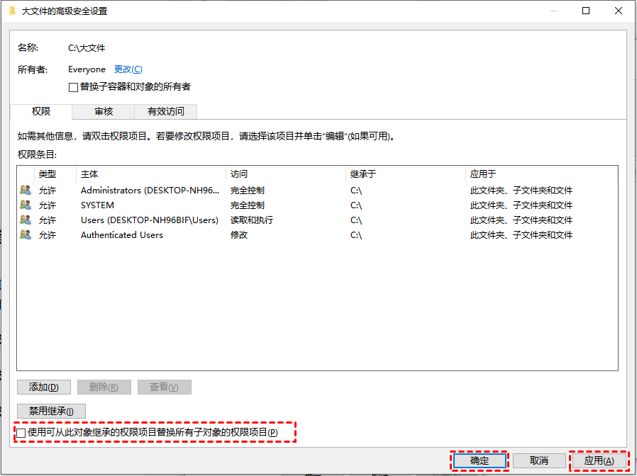Screen dimensions: 637x476
Task: Click the Everyone owner name
Action: (87, 69)
